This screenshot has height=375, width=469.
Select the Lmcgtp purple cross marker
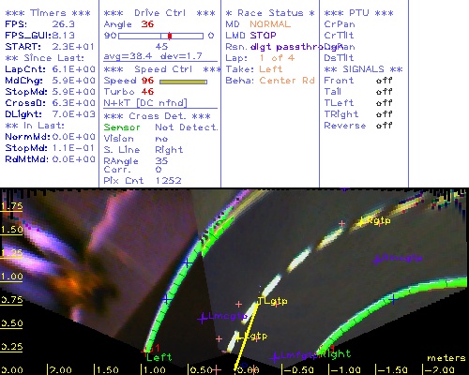203,319
